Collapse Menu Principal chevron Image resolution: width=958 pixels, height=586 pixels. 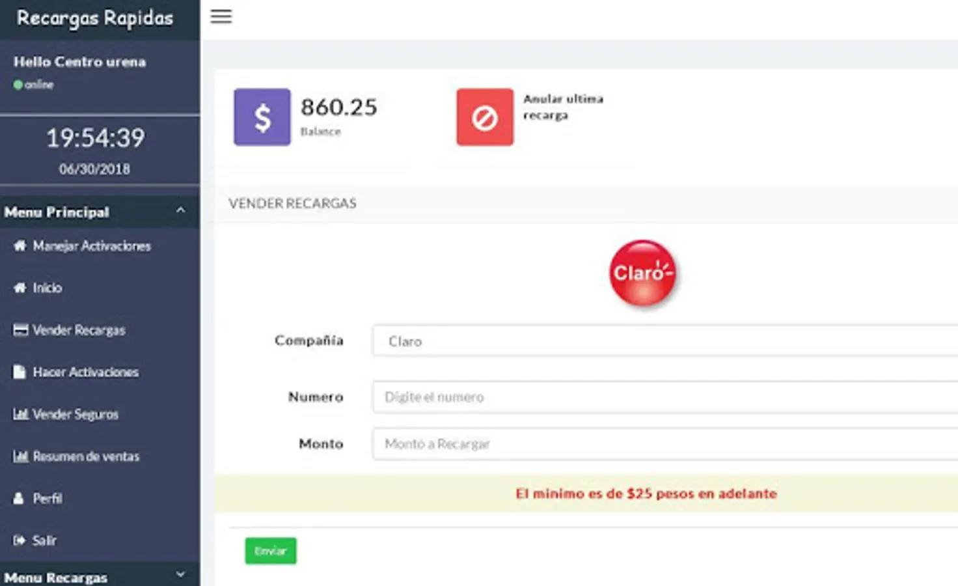pos(181,211)
